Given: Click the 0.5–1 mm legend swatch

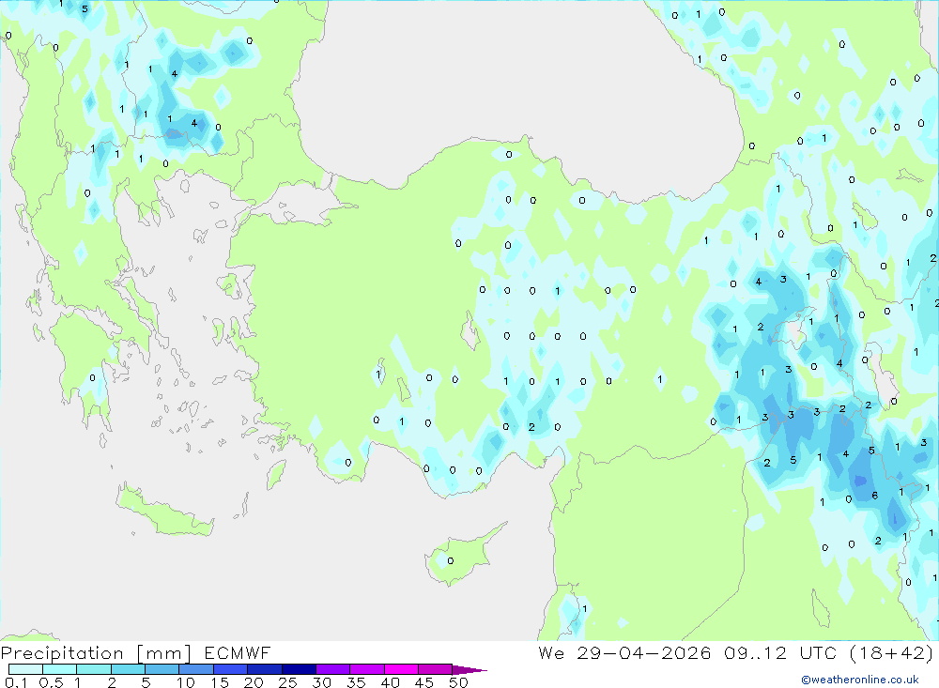Looking at the screenshot, I should tap(60, 669).
